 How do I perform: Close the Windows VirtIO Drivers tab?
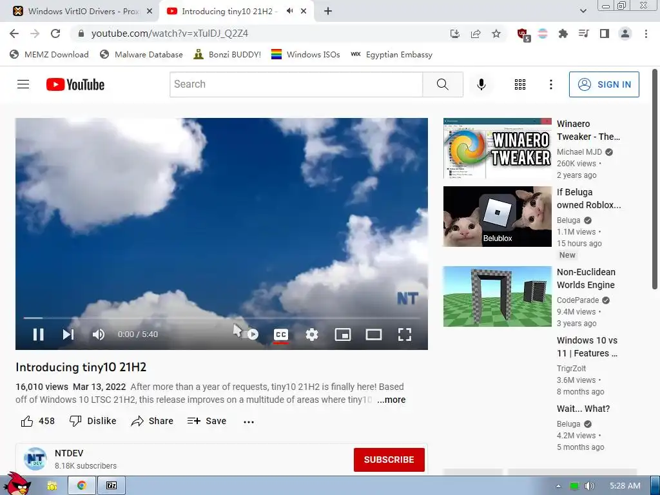[x=150, y=11]
